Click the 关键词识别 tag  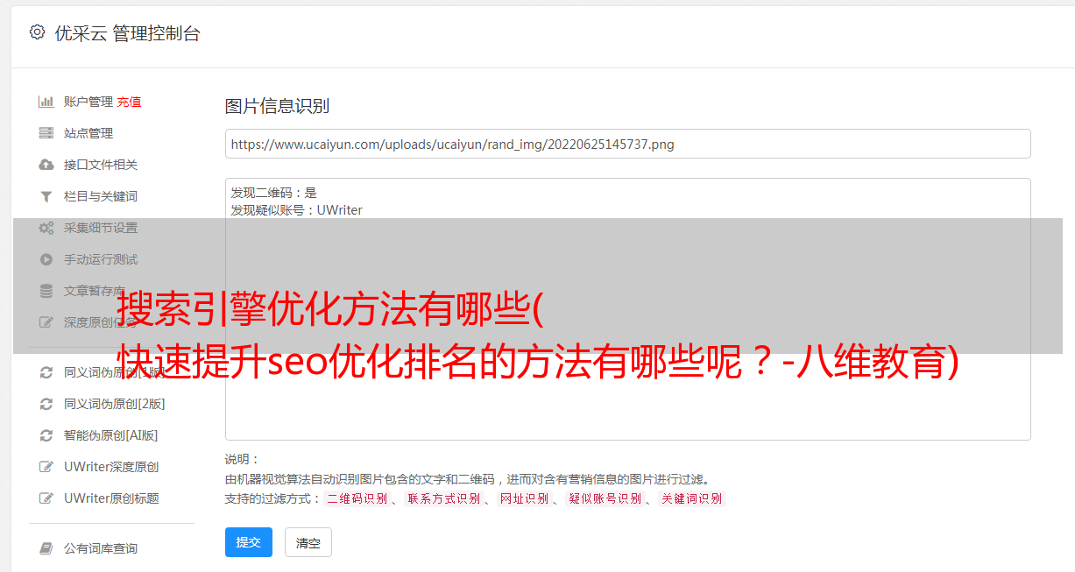pyautogui.click(x=692, y=498)
